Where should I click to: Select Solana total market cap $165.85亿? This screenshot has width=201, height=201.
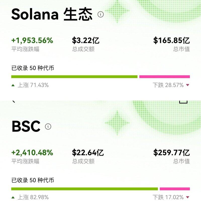171,40
